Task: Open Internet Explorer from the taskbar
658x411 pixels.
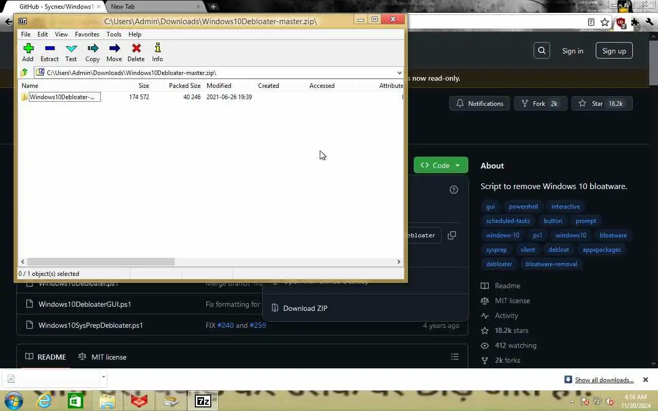Action: (44, 401)
